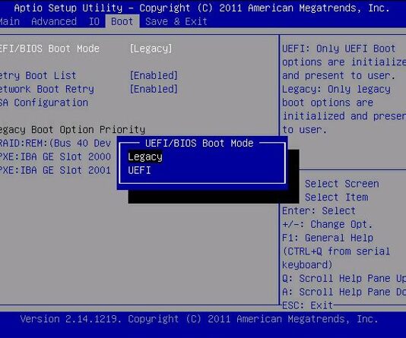The width and height of the screenshot is (406, 338).
Task: Open the IO tab
Action: coord(94,21)
